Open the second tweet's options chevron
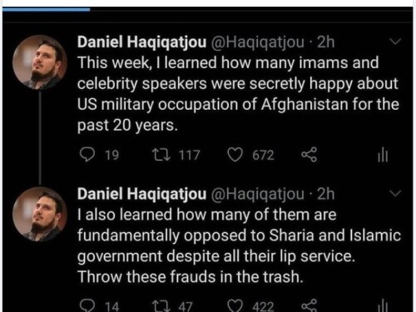Viewport: 416px width, 312px height. pyautogui.click(x=395, y=193)
